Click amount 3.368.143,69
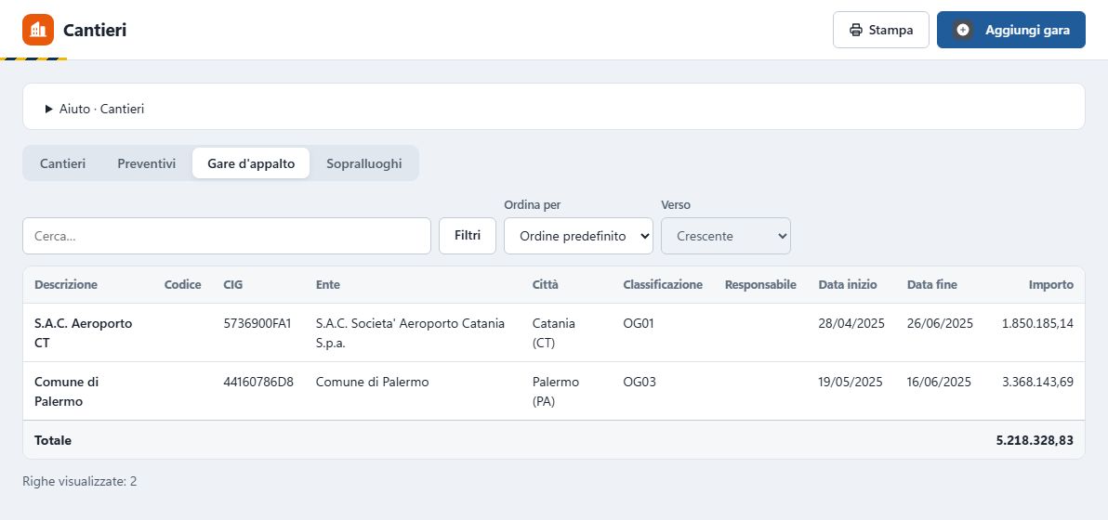 (x=1037, y=382)
